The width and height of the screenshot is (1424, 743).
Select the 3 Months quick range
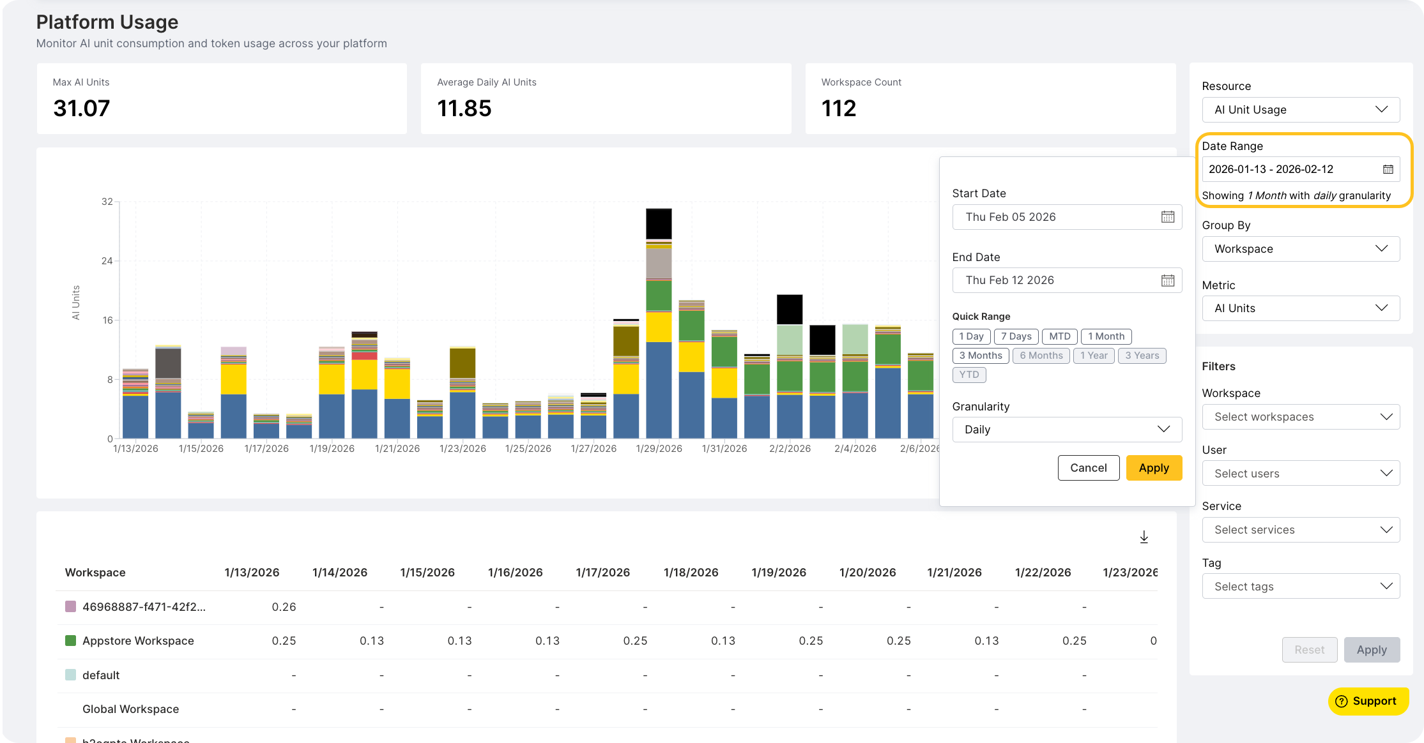tap(980, 356)
